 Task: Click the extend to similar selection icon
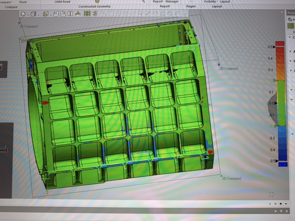point(162,13)
